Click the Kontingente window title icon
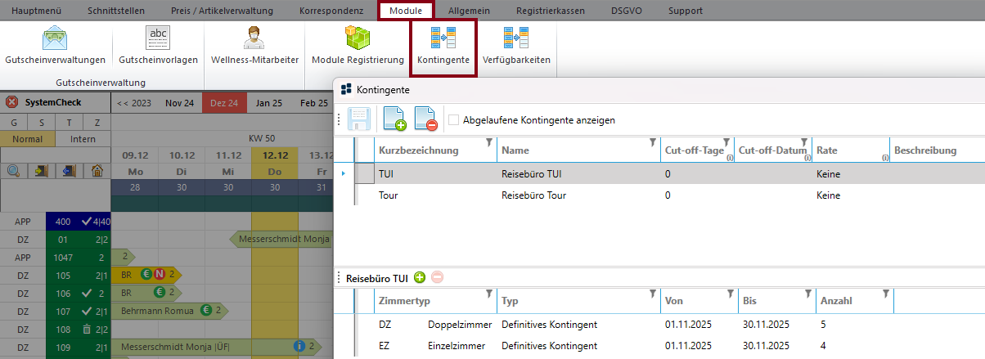 point(346,89)
